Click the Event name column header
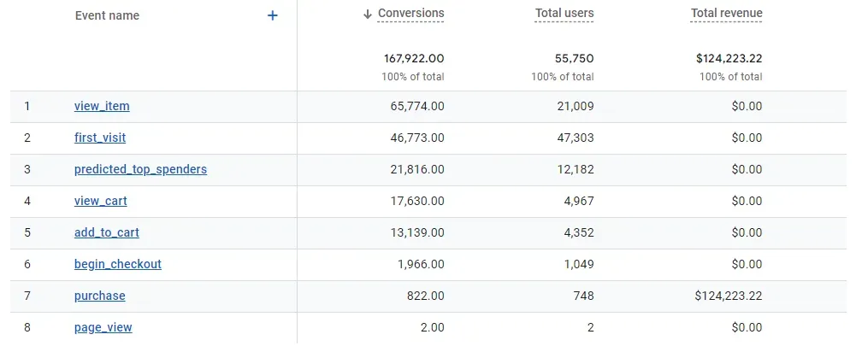This screenshot has height=352, width=862. coord(107,15)
